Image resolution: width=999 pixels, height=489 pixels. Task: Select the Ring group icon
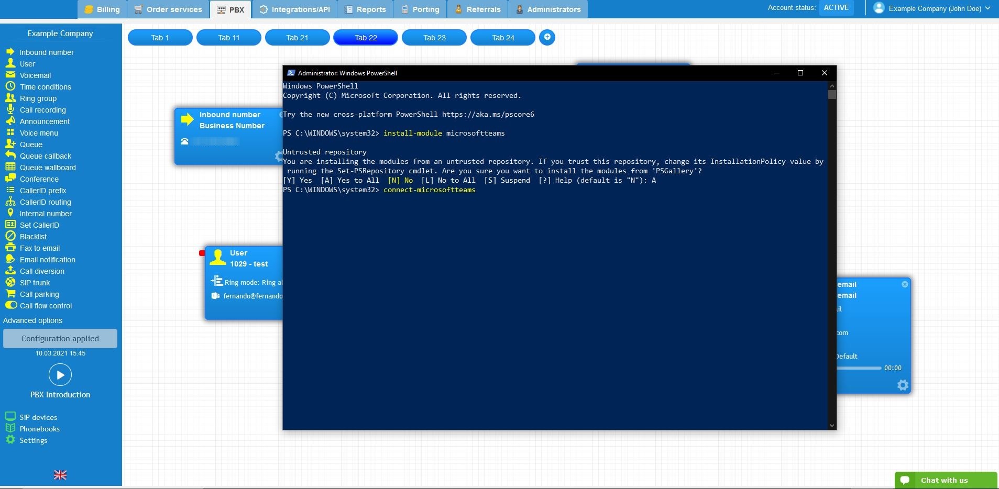[10, 98]
